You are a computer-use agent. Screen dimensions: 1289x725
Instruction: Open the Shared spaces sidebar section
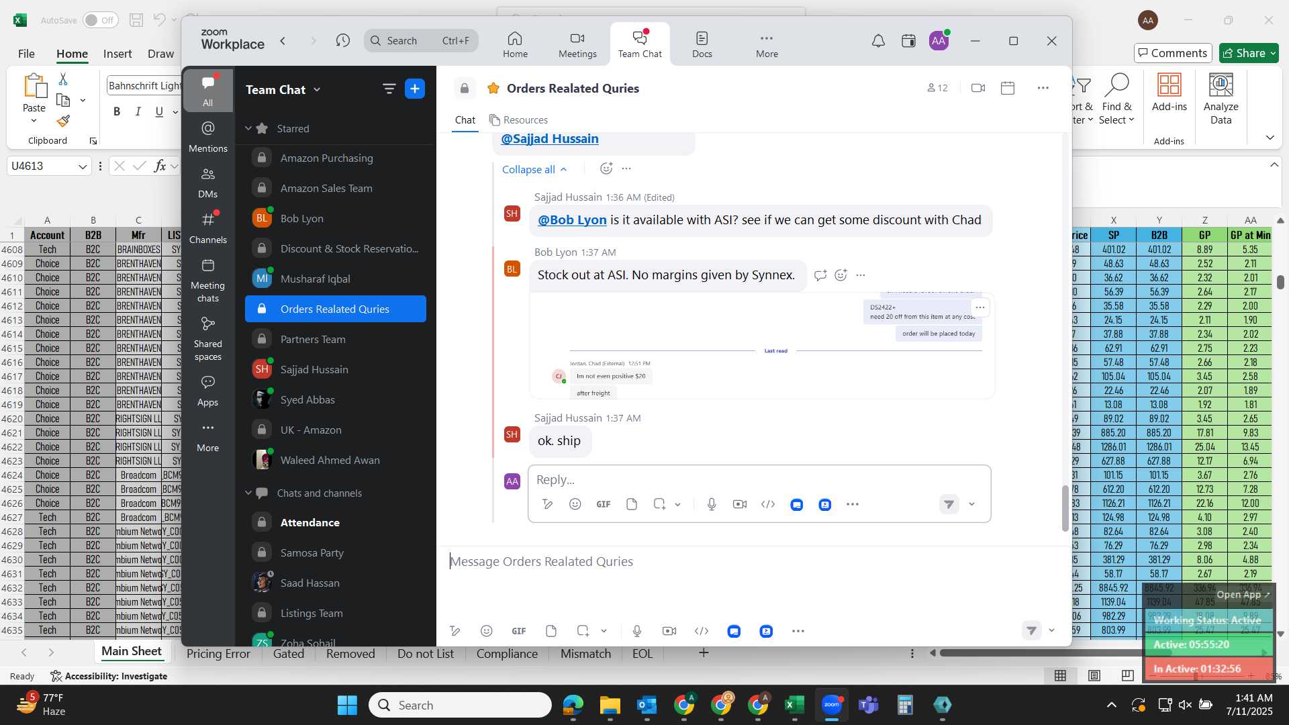point(208,339)
